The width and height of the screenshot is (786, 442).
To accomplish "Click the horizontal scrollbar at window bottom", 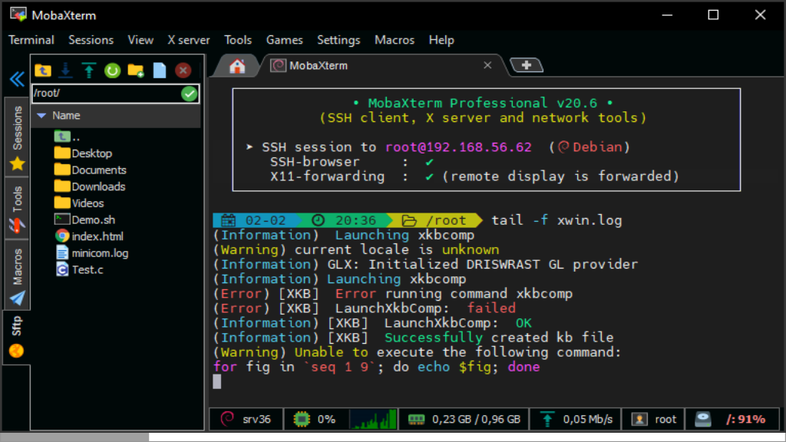I will pos(74,437).
